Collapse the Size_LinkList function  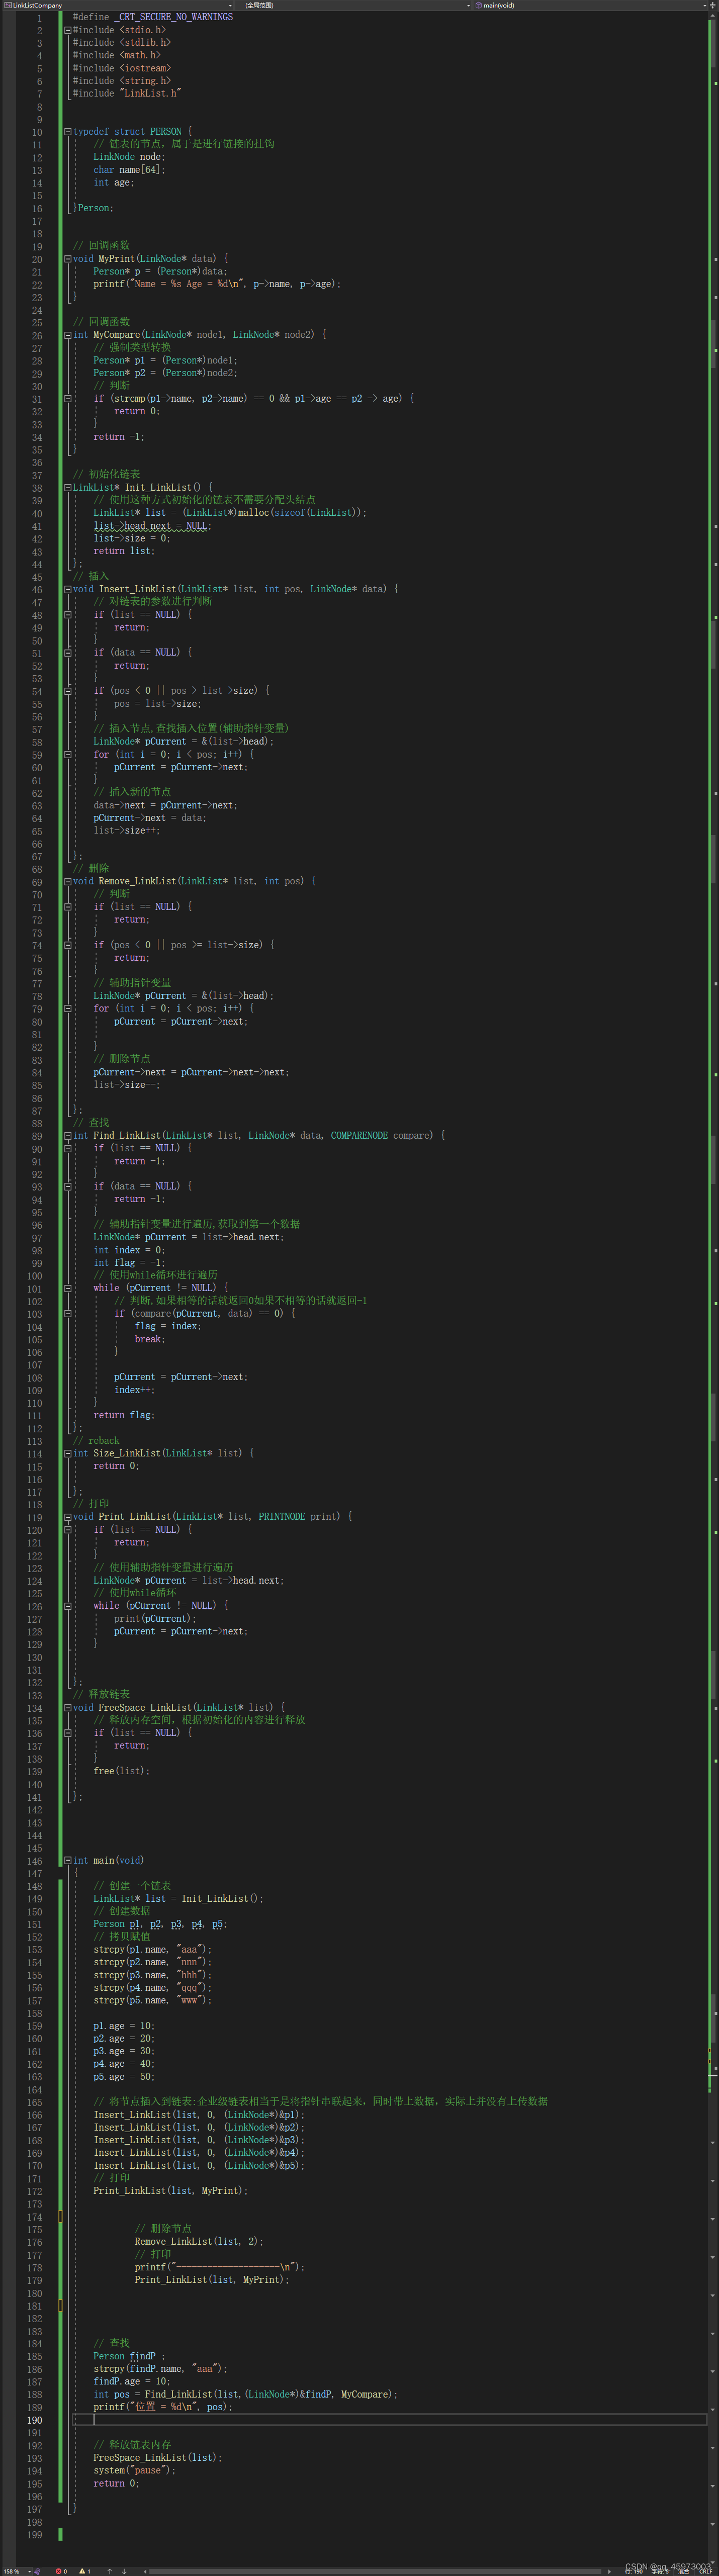tap(68, 1453)
